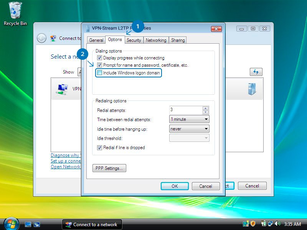Click the volume speaker tray icon

277,223
